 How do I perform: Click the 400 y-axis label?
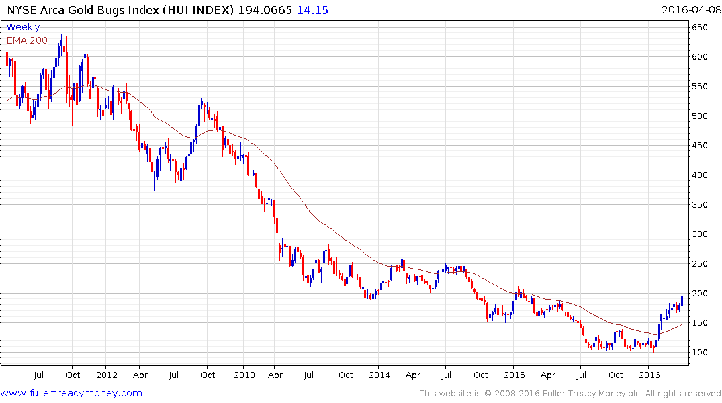point(699,175)
